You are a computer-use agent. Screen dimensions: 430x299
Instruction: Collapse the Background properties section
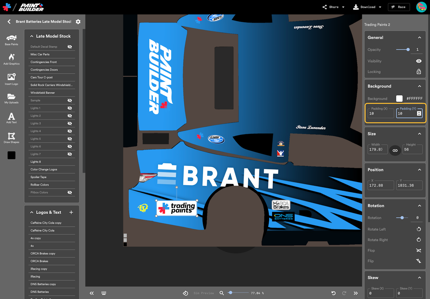click(419, 86)
